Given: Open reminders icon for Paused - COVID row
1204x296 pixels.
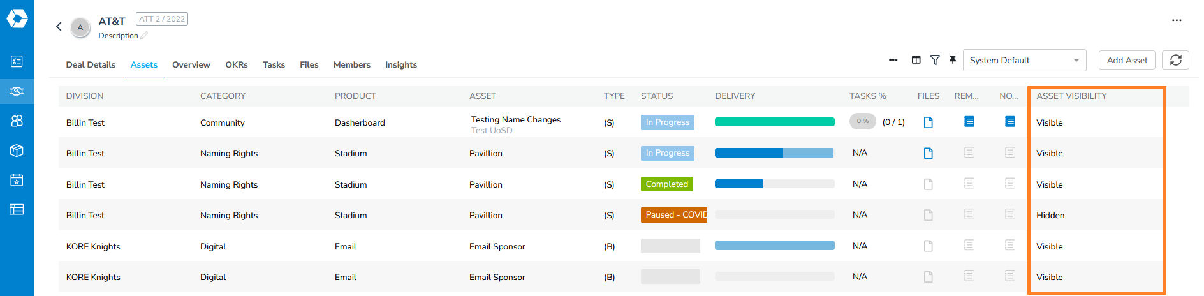Looking at the screenshot, I should [969, 214].
